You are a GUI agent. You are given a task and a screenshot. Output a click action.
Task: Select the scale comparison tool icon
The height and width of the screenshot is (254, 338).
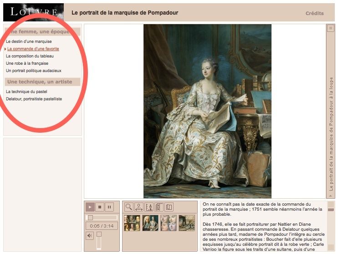click(149, 207)
